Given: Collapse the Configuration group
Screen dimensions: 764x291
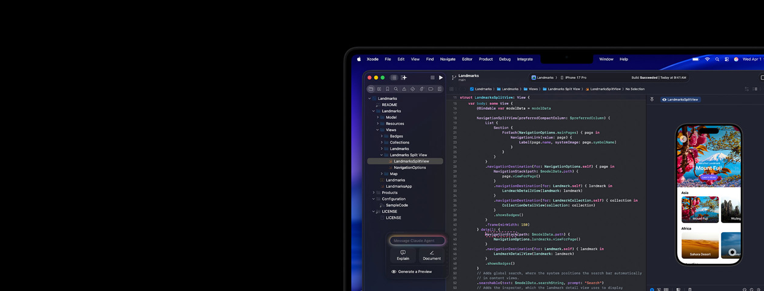Looking at the screenshot, I should pyautogui.click(x=374, y=199).
